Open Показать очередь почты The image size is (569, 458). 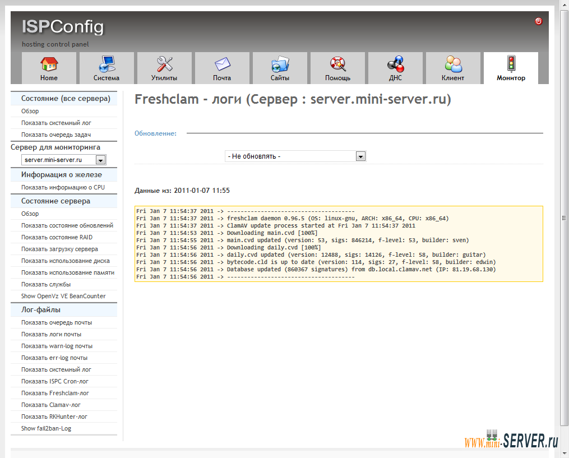pos(57,323)
